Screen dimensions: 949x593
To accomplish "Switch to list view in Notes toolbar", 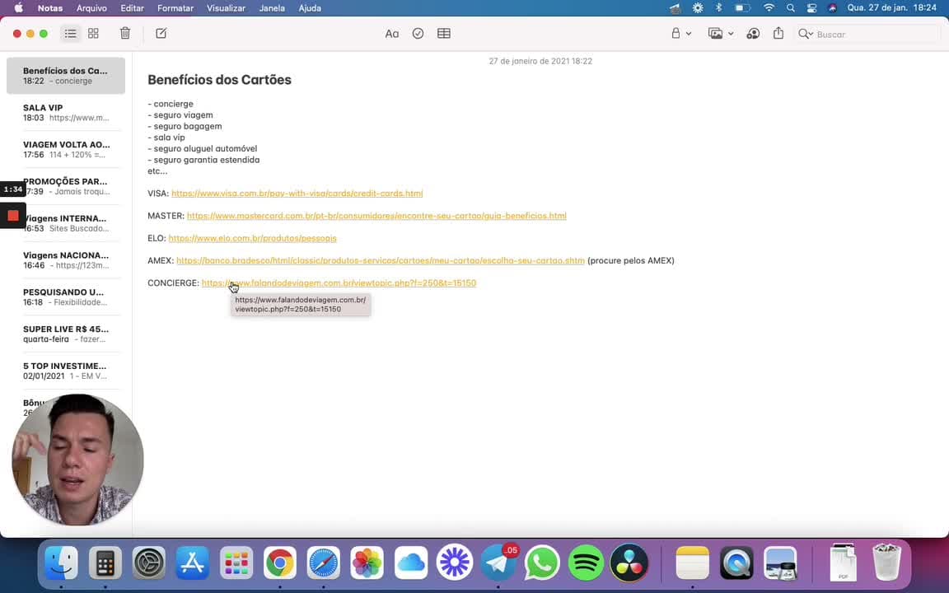I will (x=70, y=34).
